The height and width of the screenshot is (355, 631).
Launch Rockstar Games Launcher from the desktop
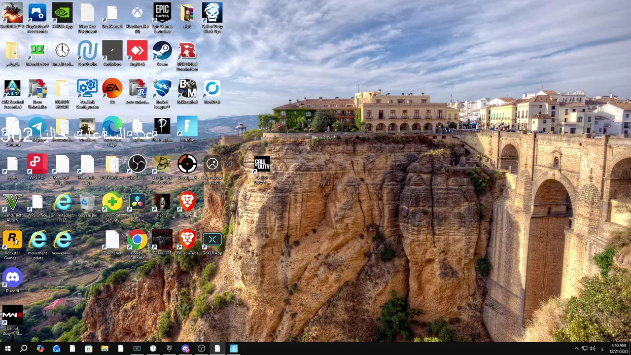12,245
